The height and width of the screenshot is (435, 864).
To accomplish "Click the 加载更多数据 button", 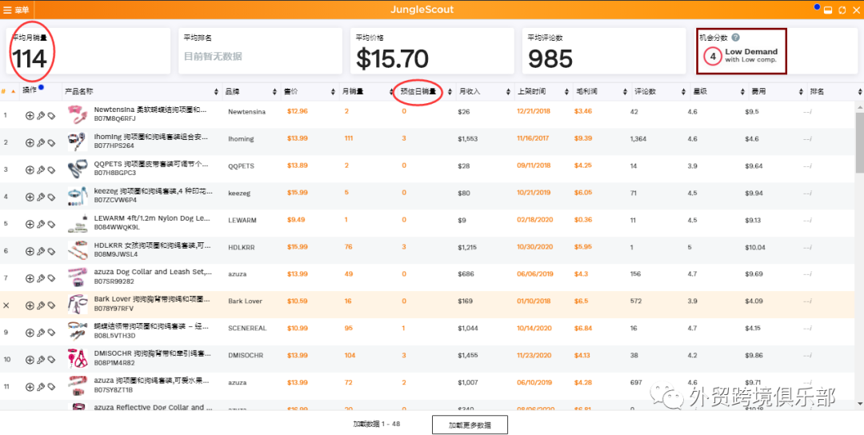I will click(x=470, y=425).
